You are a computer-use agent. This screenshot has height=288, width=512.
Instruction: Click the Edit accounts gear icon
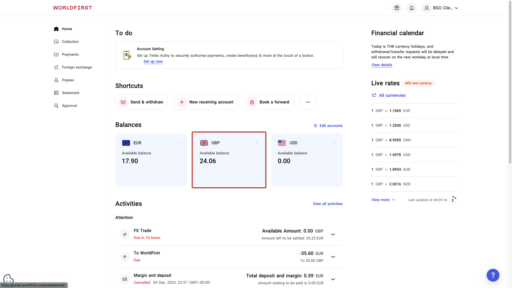(315, 126)
